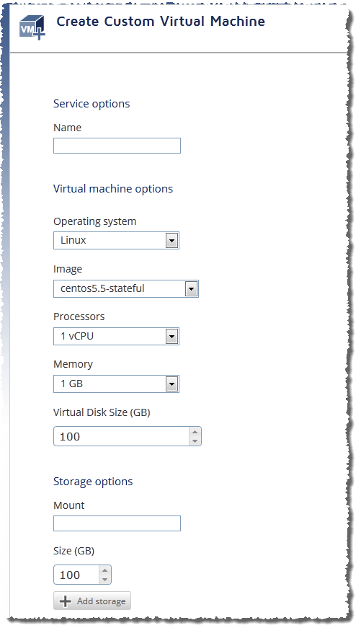Click the Name input field
Viewport: 361px width, 633px height.
click(x=117, y=146)
